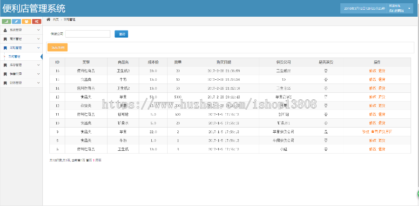Click 修改 in the ID 9 row
The height and width of the screenshot is (206, 419).
click(x=365, y=132)
